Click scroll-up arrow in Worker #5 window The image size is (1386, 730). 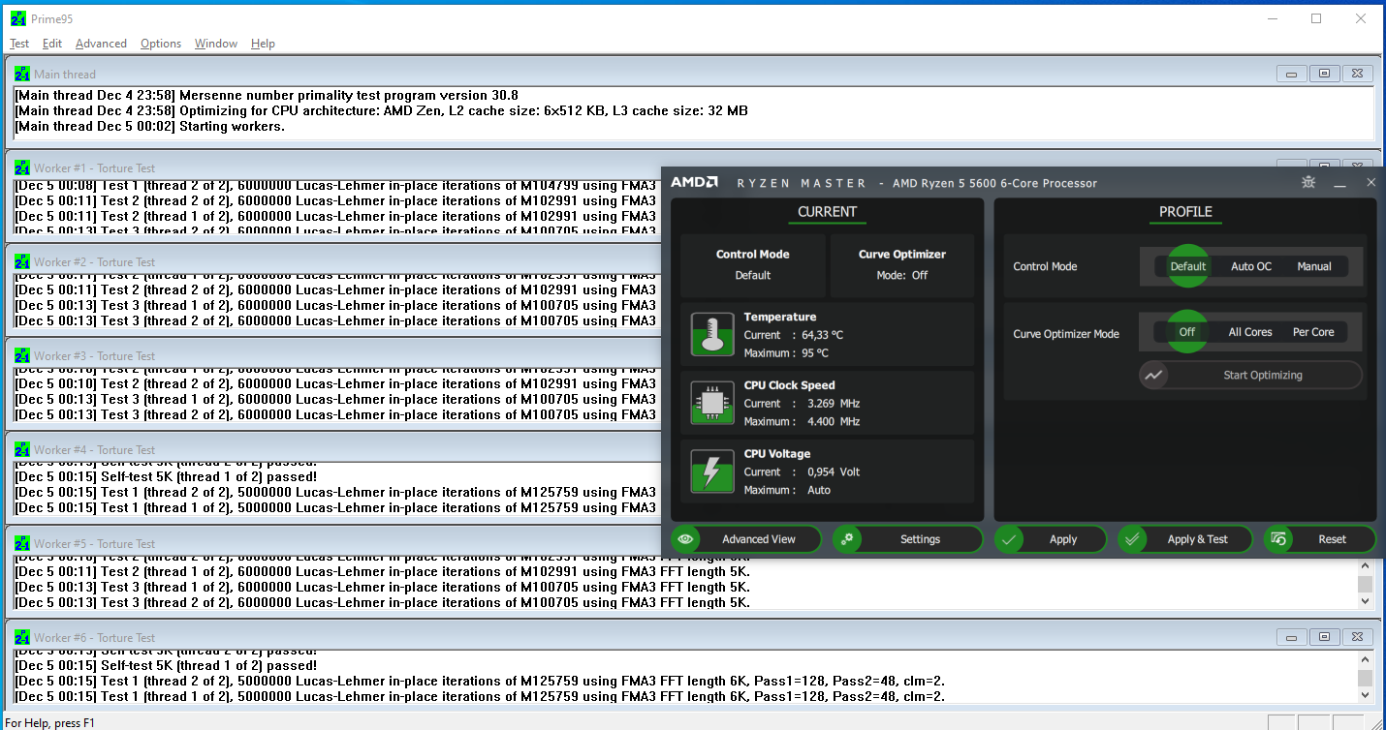pyautogui.click(x=1365, y=565)
